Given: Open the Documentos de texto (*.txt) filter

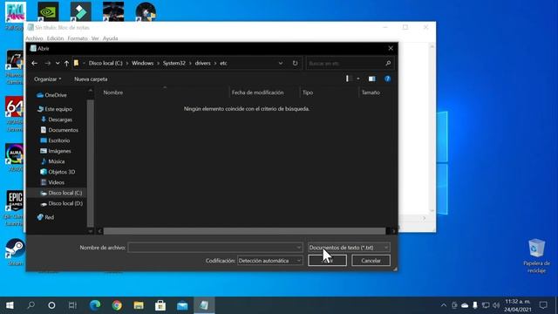Looking at the screenshot, I should click(x=349, y=248).
